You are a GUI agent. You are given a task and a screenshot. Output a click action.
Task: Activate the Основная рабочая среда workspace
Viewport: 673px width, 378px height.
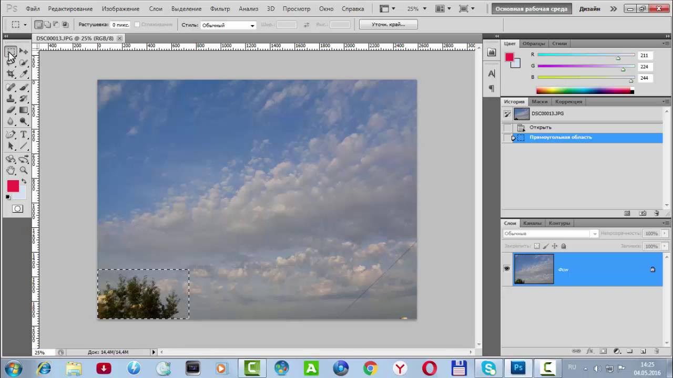(532, 9)
